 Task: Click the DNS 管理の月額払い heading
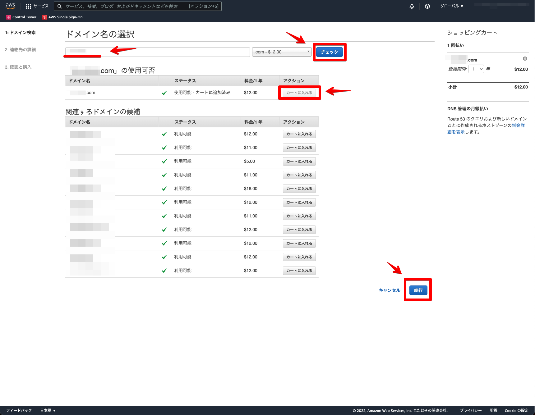[468, 109]
